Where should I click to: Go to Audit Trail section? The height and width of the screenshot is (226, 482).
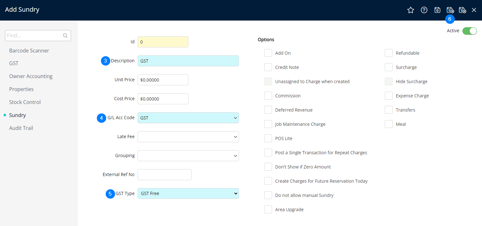[x=21, y=128]
